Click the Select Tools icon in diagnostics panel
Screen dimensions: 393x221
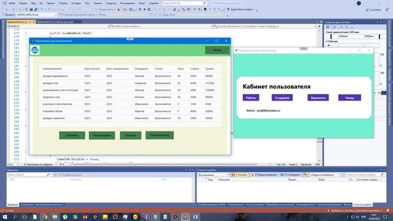pyautogui.click(x=335, y=27)
